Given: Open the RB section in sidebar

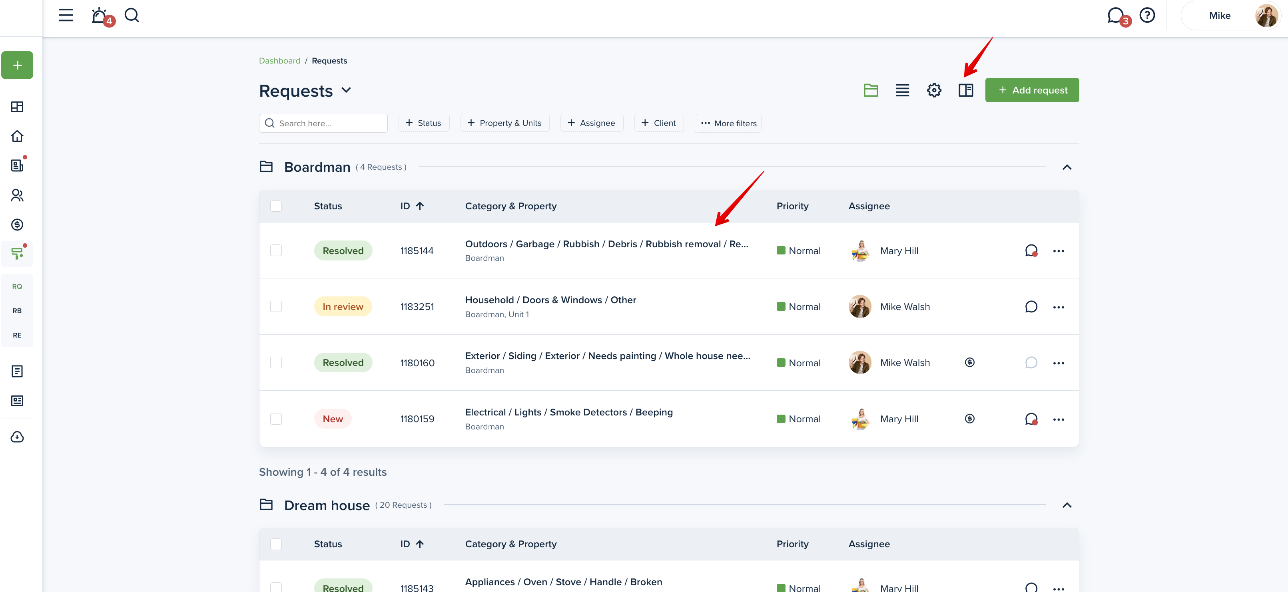Looking at the screenshot, I should point(17,311).
